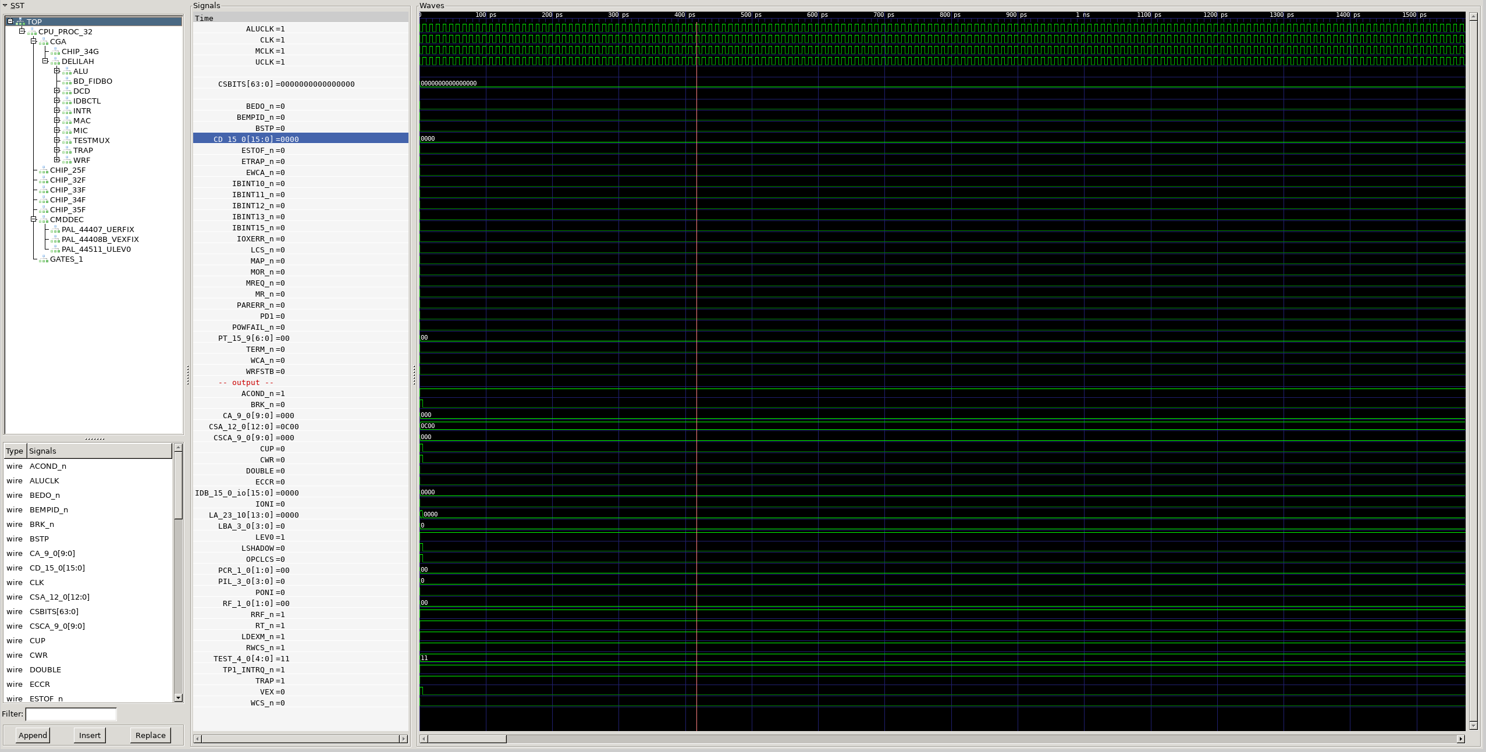The width and height of the screenshot is (1486, 752).
Task: Select PAL_44511_ULEV0 module icon
Action: pyautogui.click(x=55, y=250)
